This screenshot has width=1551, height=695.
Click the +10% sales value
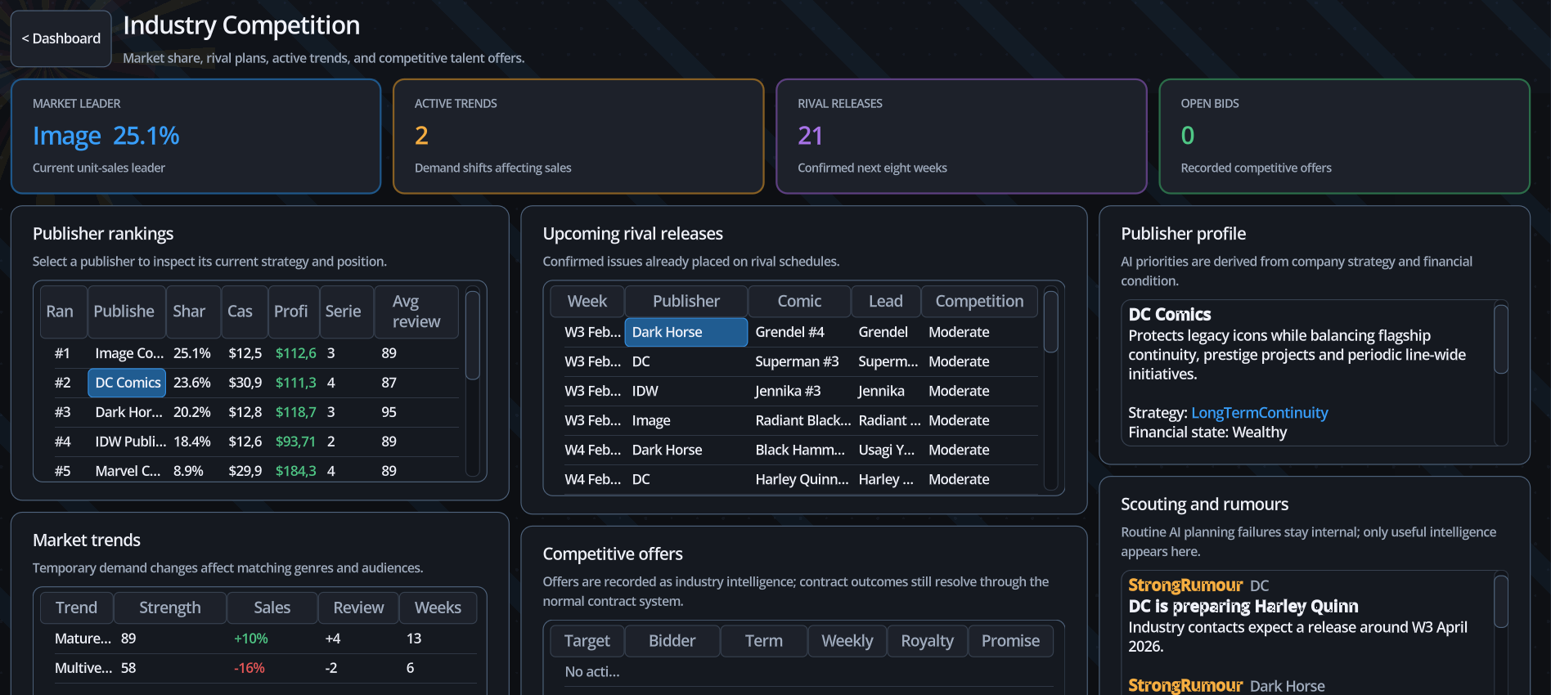[251, 639]
